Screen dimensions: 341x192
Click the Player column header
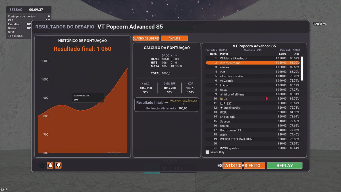click(224, 54)
